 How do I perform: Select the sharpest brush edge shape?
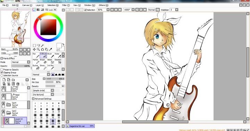(63, 74)
